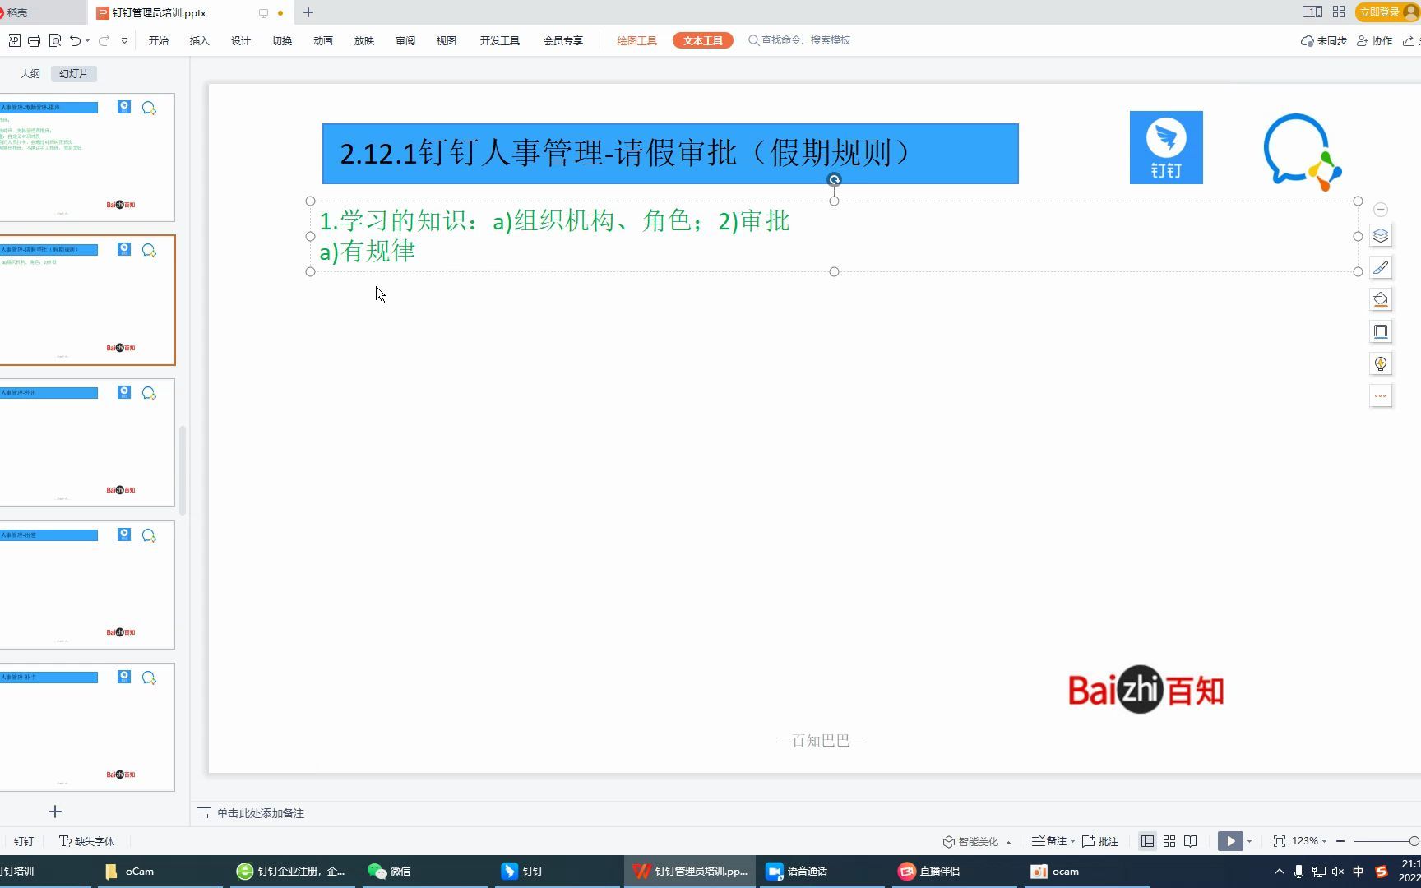1421x888 pixels.
Task: Click 单击此处添加备注 to add notes
Action: click(x=260, y=813)
